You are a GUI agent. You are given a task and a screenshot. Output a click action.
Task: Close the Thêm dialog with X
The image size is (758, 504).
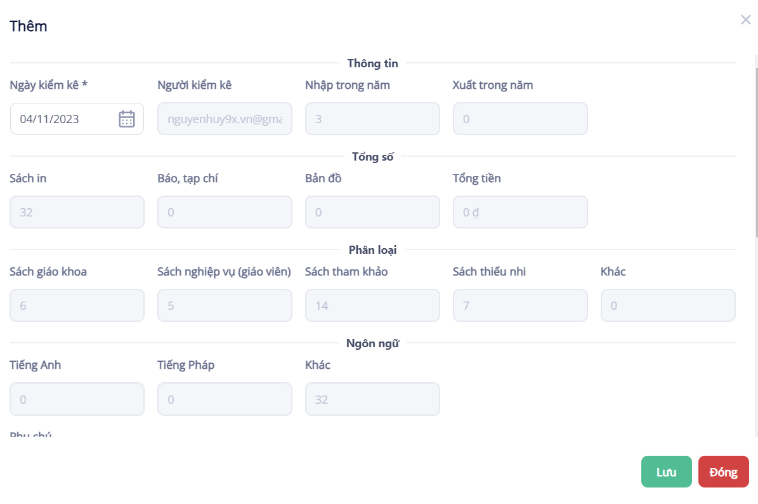(x=746, y=20)
